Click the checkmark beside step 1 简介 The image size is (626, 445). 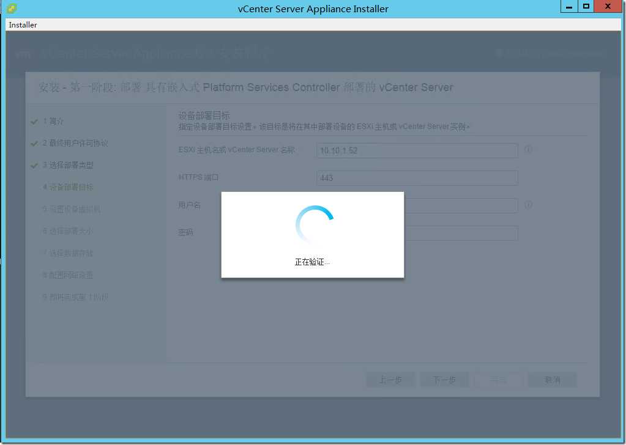(x=34, y=122)
